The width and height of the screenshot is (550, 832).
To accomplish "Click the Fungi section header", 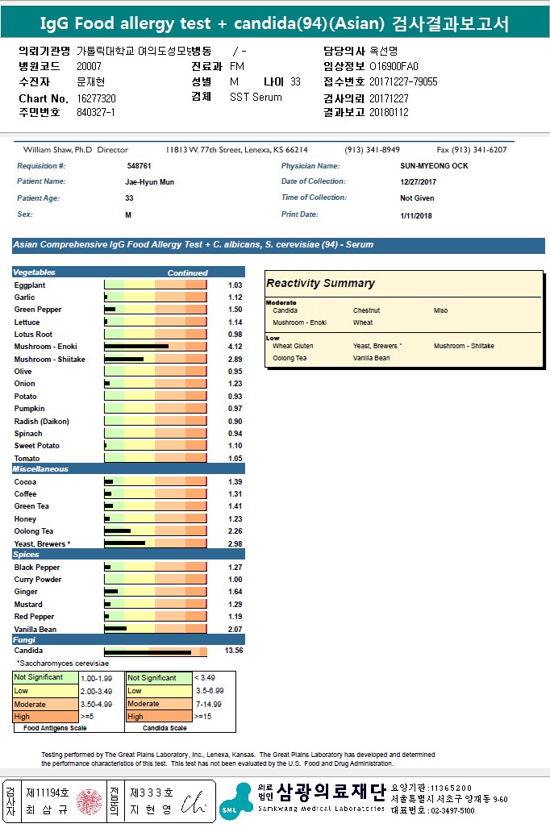I will coord(128,639).
